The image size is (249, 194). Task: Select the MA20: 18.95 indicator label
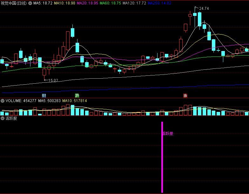(87, 3)
